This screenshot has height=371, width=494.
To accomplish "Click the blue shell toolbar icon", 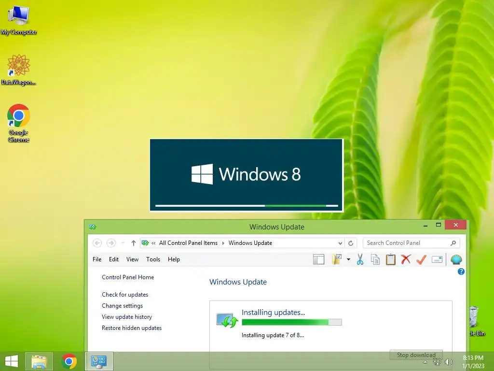I will click(x=456, y=259).
